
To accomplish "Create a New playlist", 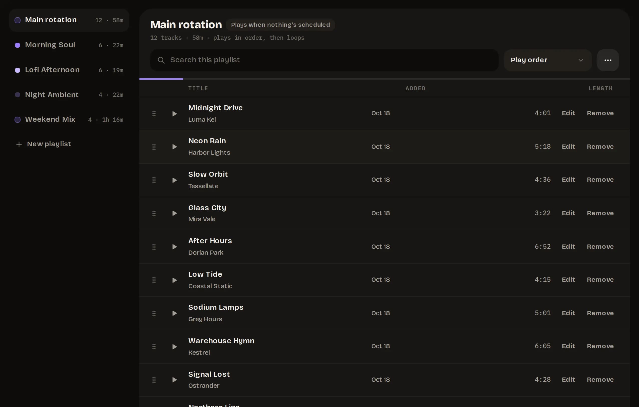I will pos(44,144).
